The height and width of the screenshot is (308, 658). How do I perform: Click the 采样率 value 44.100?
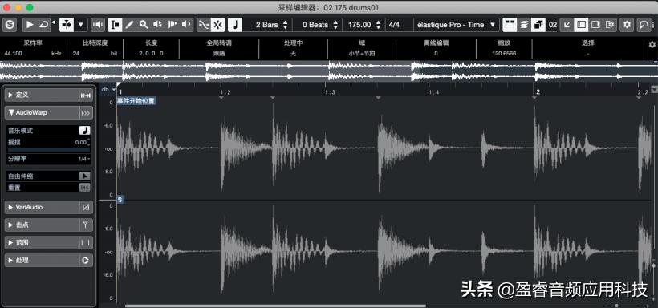pyautogui.click(x=14, y=54)
